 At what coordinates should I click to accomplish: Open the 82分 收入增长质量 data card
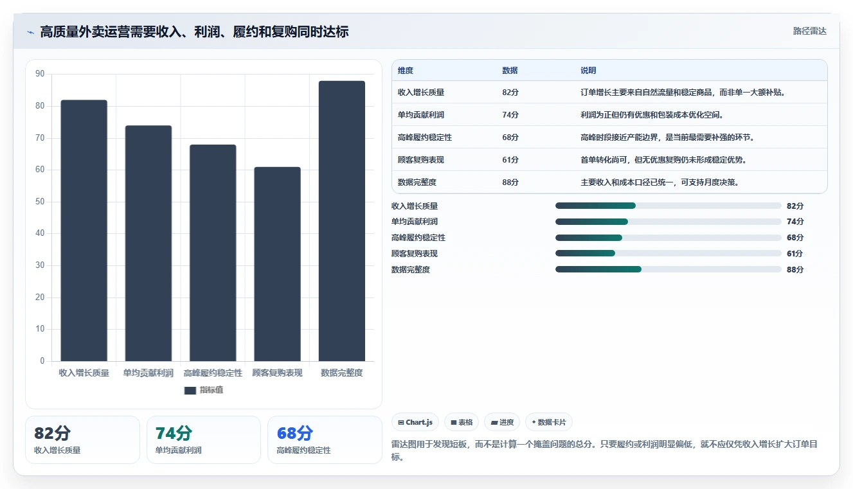[82, 440]
